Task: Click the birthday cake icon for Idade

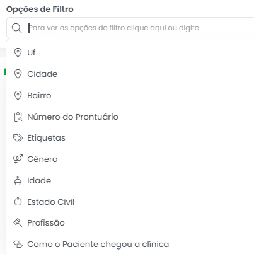Action: point(18,181)
